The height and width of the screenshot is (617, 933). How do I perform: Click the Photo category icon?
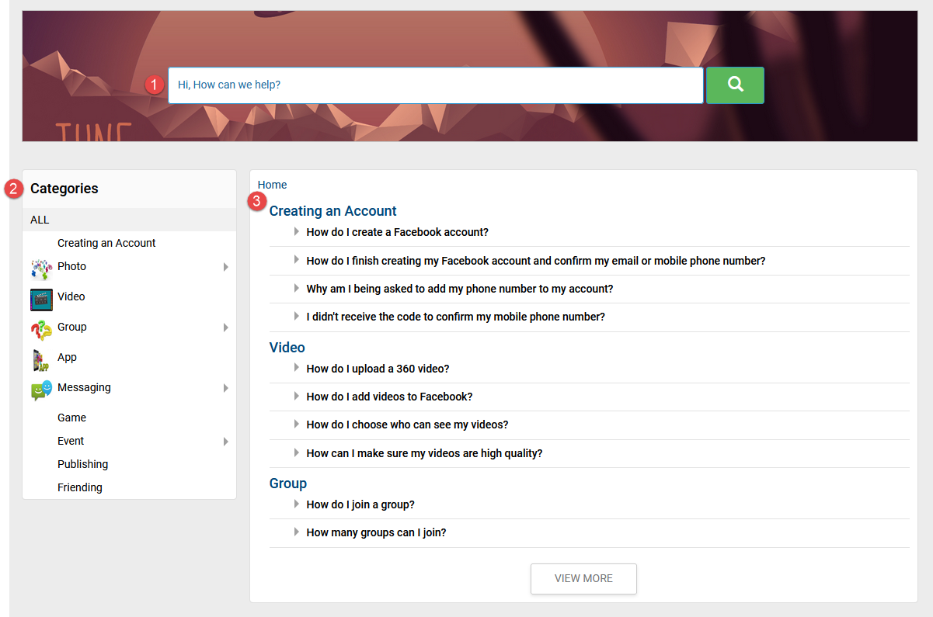pos(42,269)
